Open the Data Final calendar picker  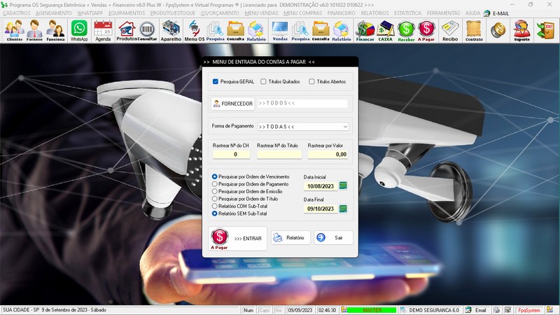pyautogui.click(x=343, y=209)
